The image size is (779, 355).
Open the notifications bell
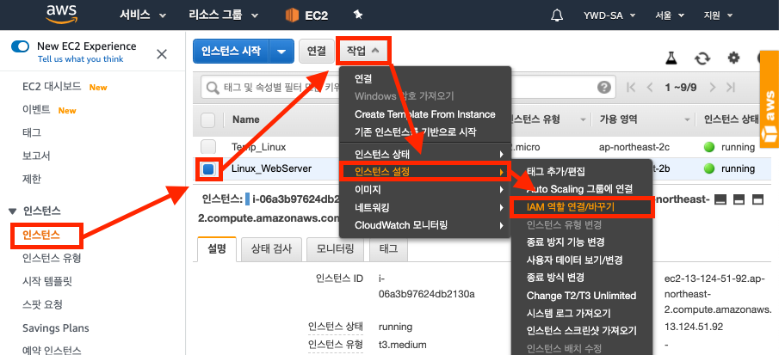point(556,15)
